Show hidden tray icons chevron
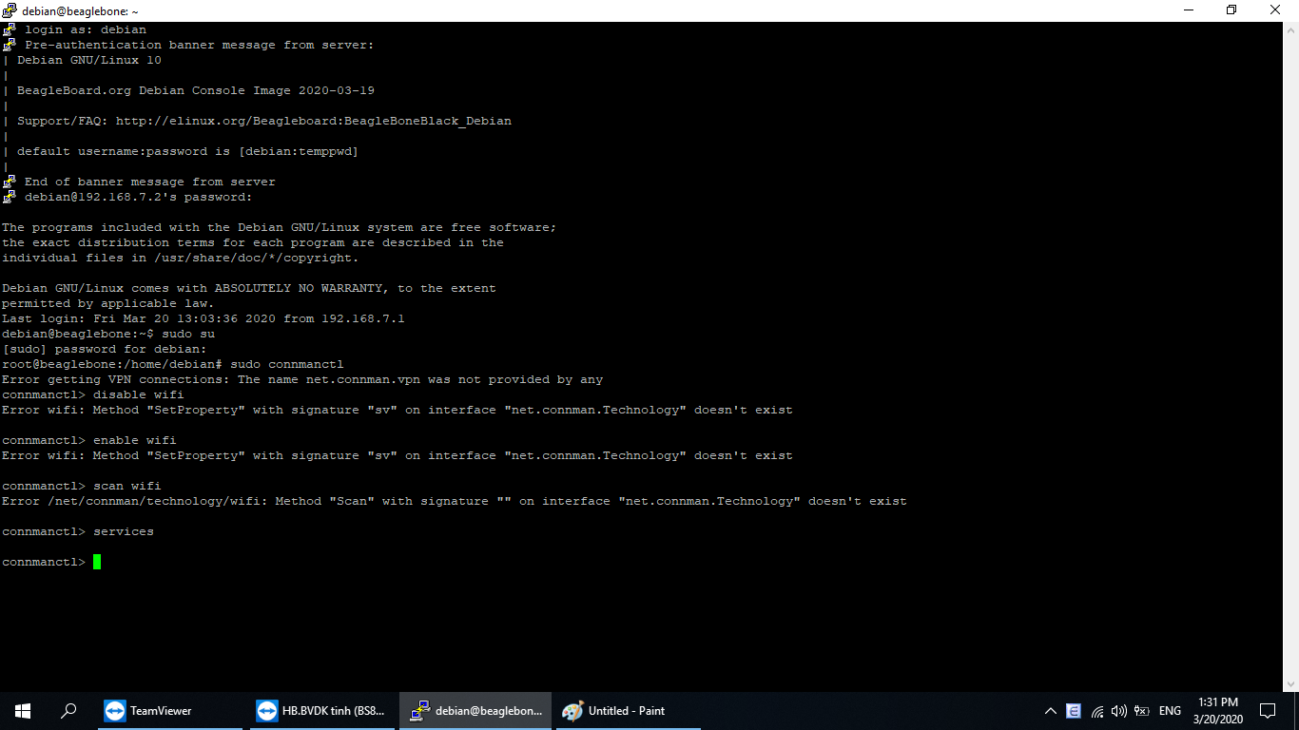The image size is (1299, 730). click(x=1051, y=710)
